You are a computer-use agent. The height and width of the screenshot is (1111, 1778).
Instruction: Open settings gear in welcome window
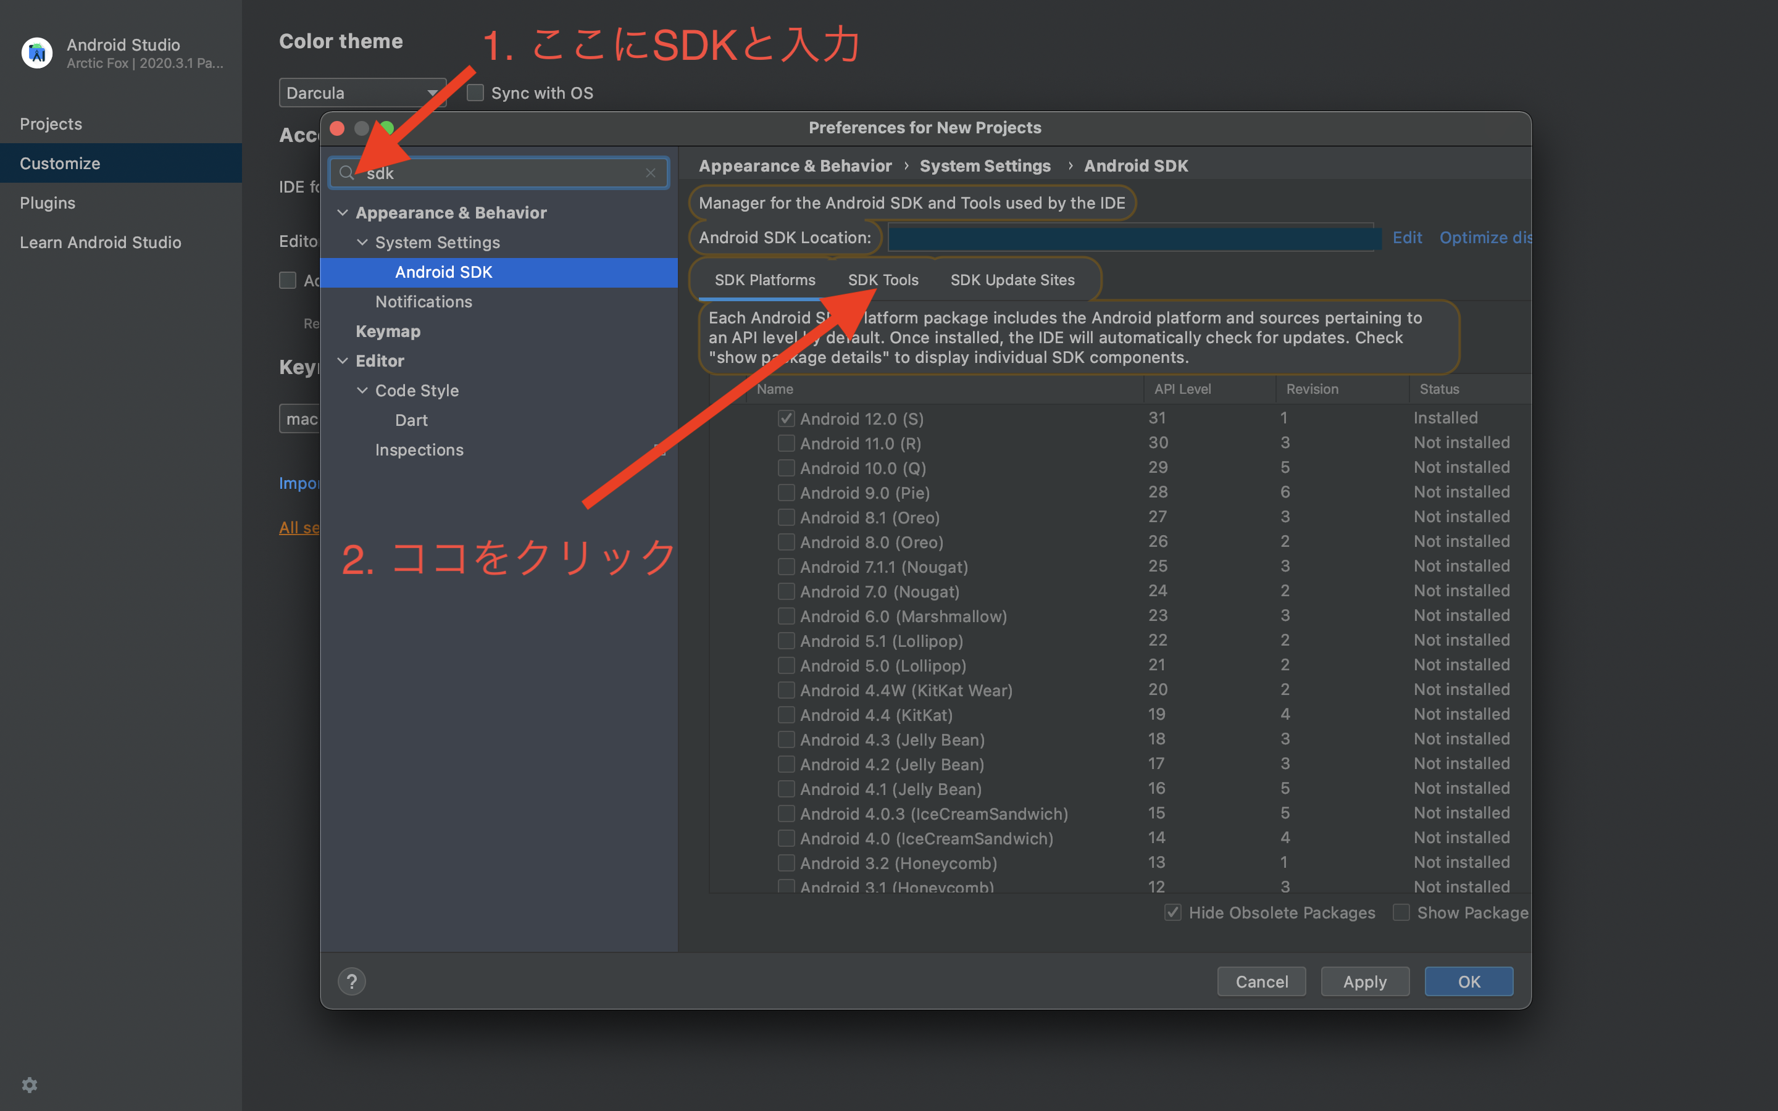(x=30, y=1084)
